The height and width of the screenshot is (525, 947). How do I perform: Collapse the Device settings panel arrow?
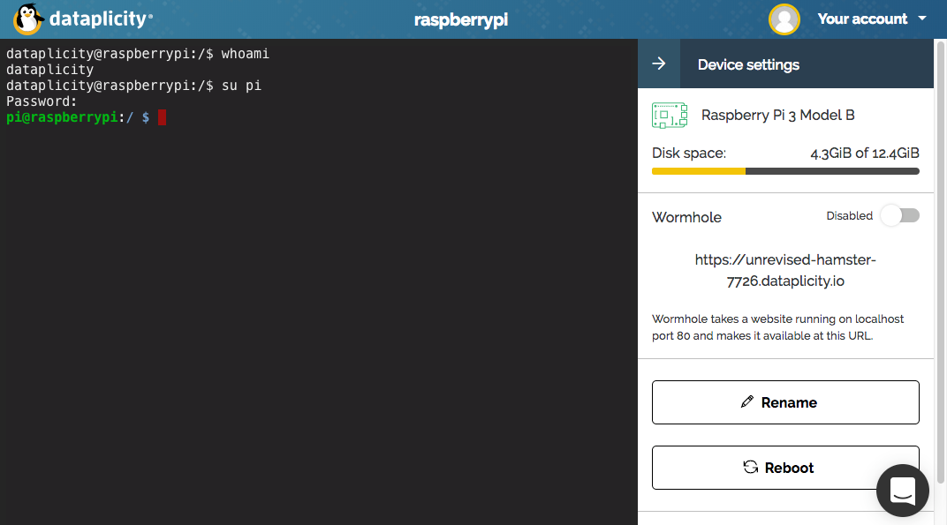coord(659,64)
